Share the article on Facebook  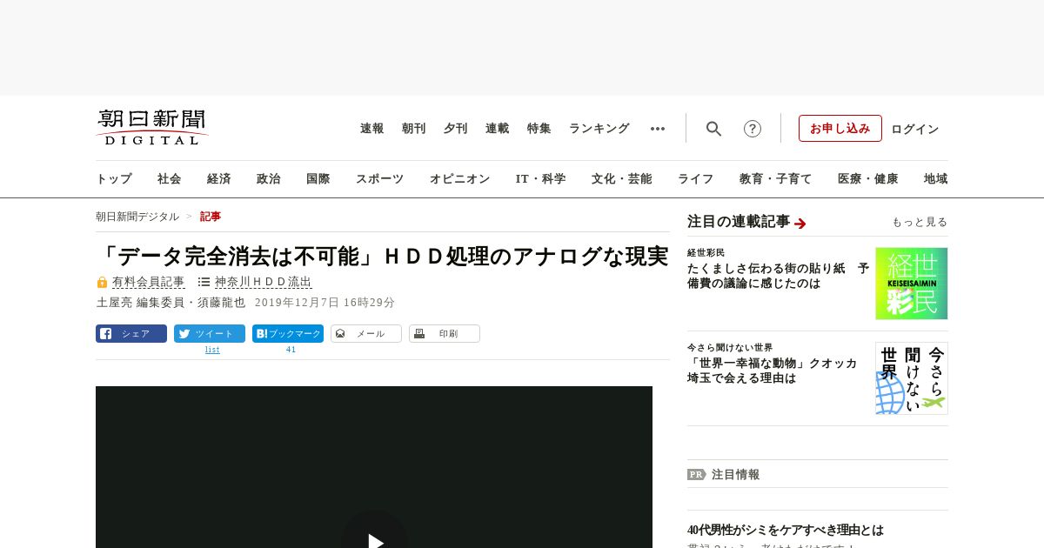click(x=131, y=333)
